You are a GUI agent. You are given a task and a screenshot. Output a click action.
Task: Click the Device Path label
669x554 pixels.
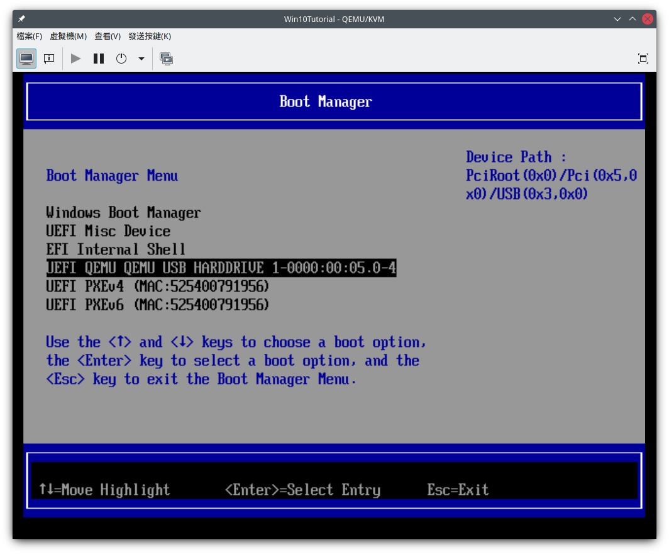pyautogui.click(x=516, y=157)
